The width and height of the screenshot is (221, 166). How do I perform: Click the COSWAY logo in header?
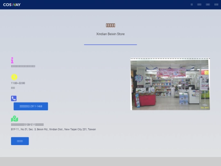(x=12, y=5)
